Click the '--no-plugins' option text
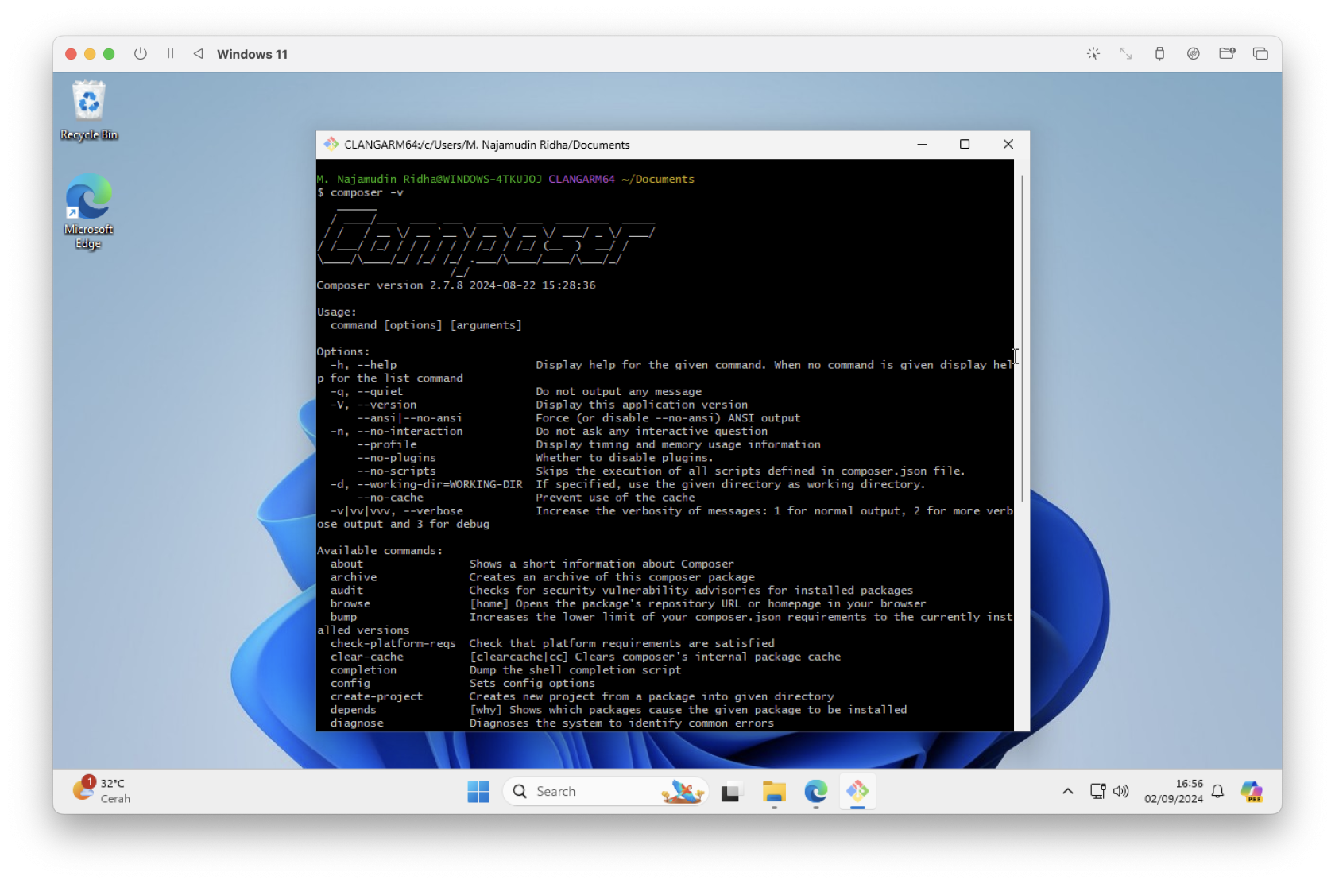Image resolution: width=1335 pixels, height=884 pixels. click(396, 457)
